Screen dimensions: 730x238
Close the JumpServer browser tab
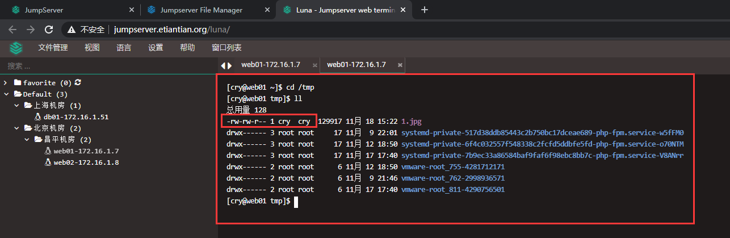pos(132,10)
